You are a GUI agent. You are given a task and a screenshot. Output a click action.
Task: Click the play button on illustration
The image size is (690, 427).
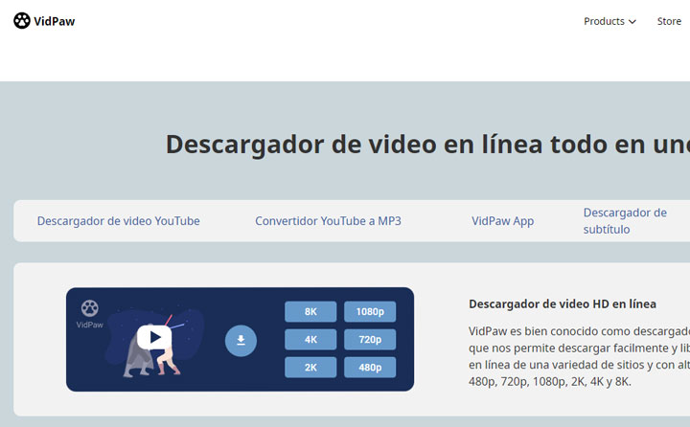pos(154,337)
